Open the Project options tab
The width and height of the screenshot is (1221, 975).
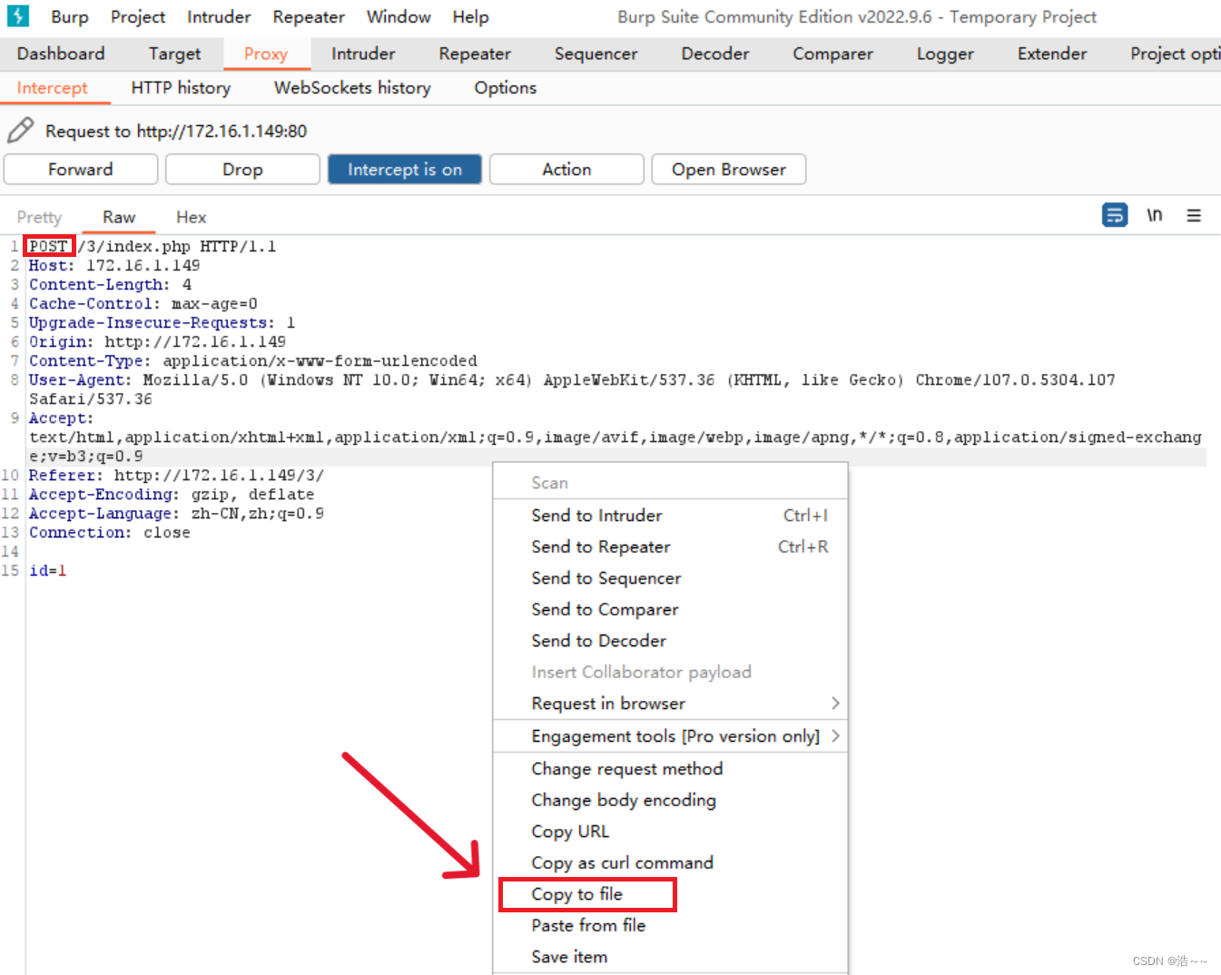coord(1175,54)
